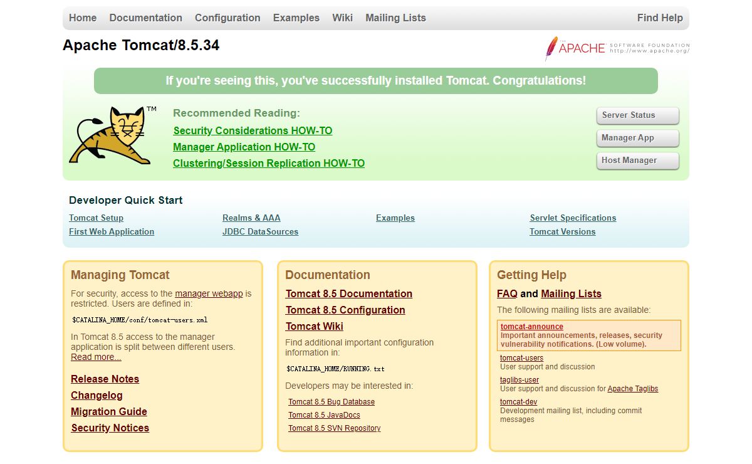Open the Realms & AAA link
The image size is (752, 464).
tap(251, 218)
